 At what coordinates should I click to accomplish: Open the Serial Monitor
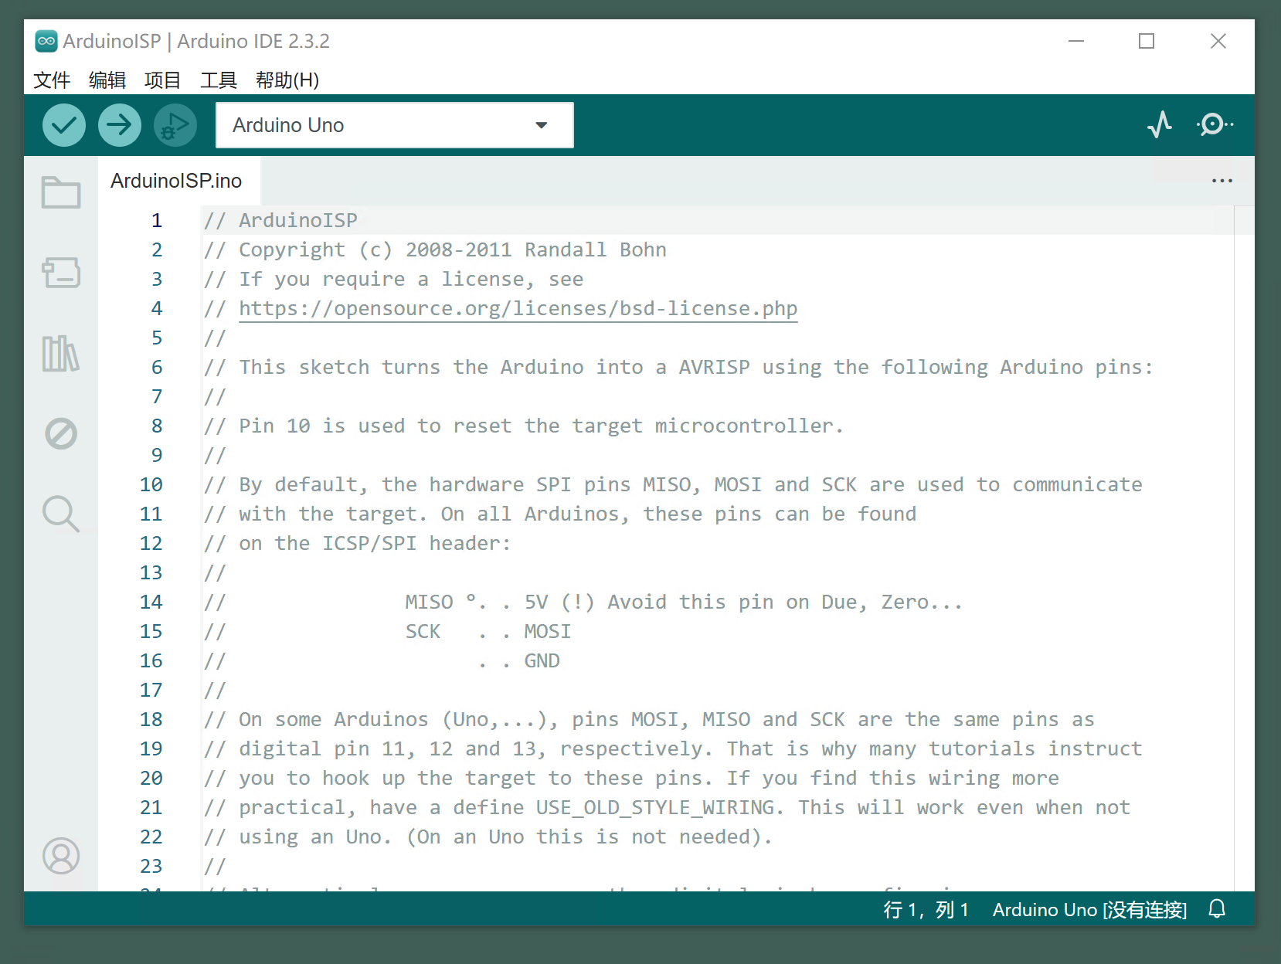1215,124
